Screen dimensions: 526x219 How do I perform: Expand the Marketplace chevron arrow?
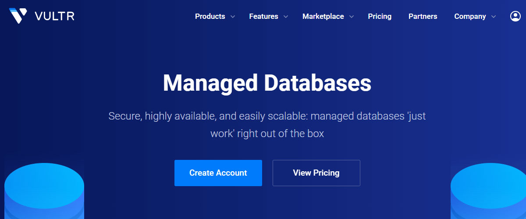coord(352,17)
